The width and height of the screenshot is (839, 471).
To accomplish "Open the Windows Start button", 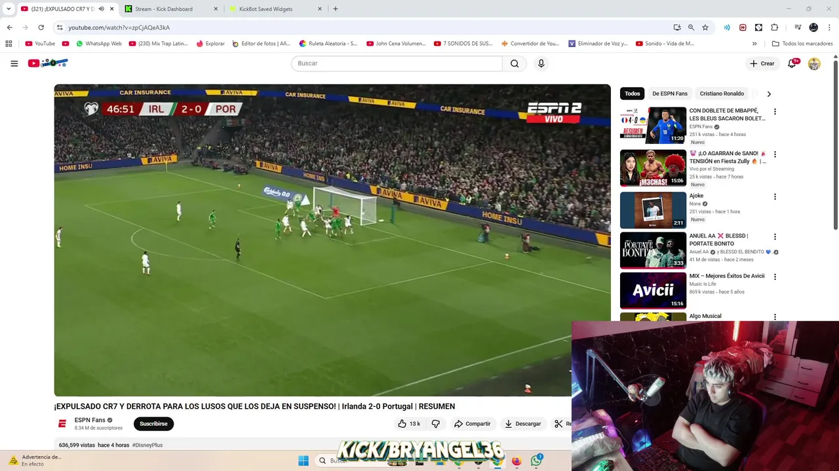I will pos(303,461).
